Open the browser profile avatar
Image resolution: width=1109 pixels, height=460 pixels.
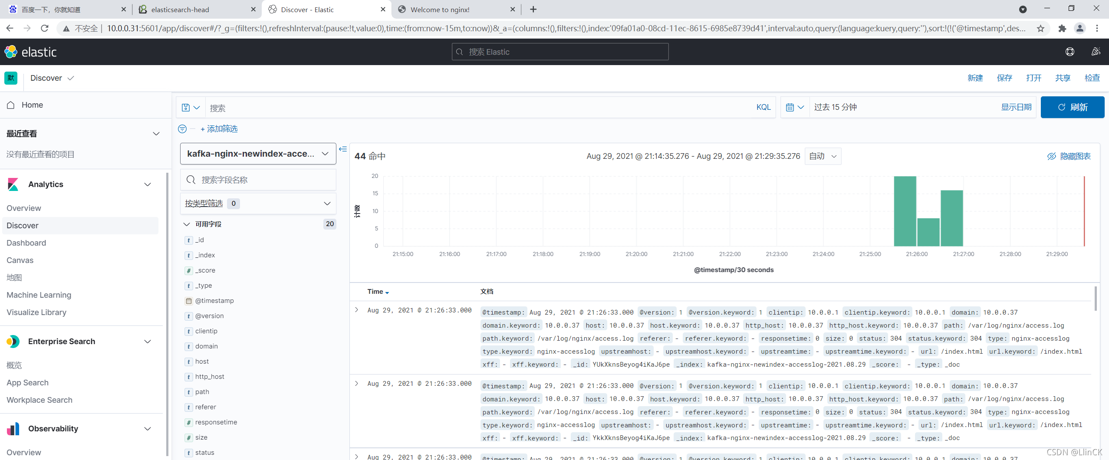click(1080, 29)
